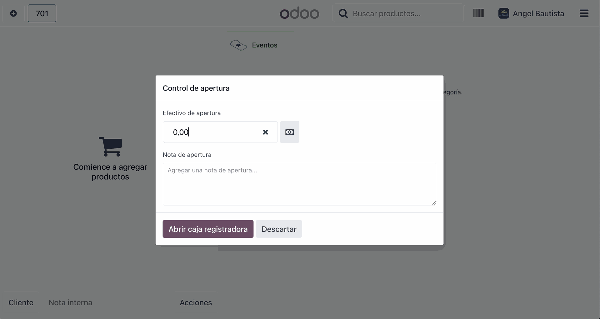
Task: Open the barcode scanner icon
Action: pyautogui.click(x=478, y=13)
